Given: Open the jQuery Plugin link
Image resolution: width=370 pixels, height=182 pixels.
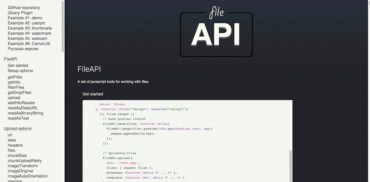Looking at the screenshot, I should [20, 13].
